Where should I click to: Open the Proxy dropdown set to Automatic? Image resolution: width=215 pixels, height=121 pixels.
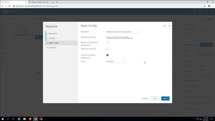pos(116,61)
